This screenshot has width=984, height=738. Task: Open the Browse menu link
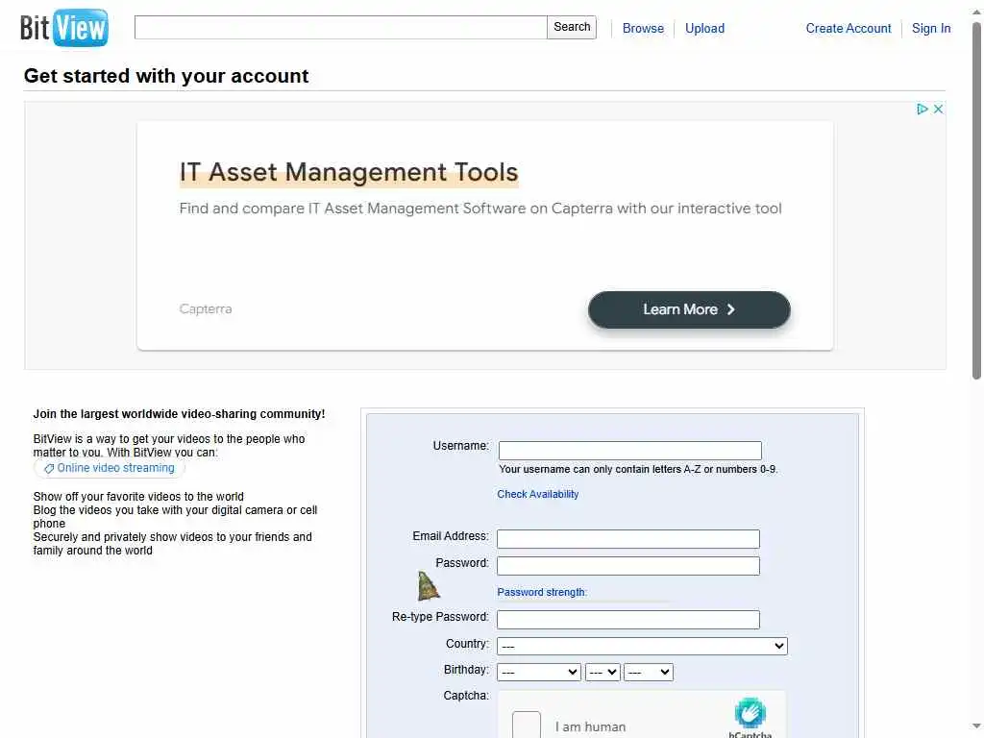643,28
